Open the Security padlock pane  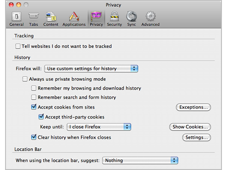tap(114, 19)
